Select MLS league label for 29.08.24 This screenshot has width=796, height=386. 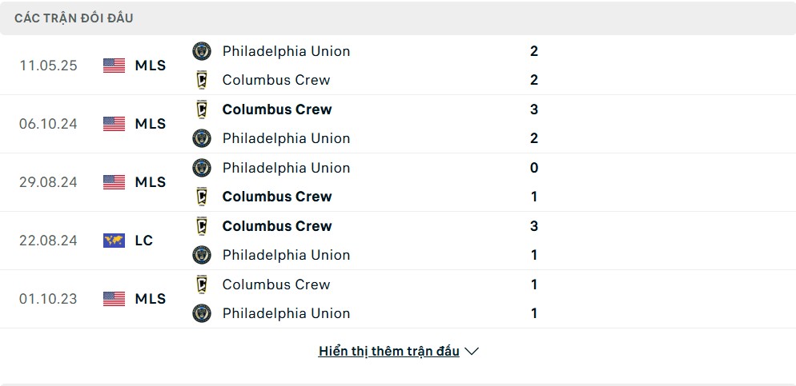151,182
